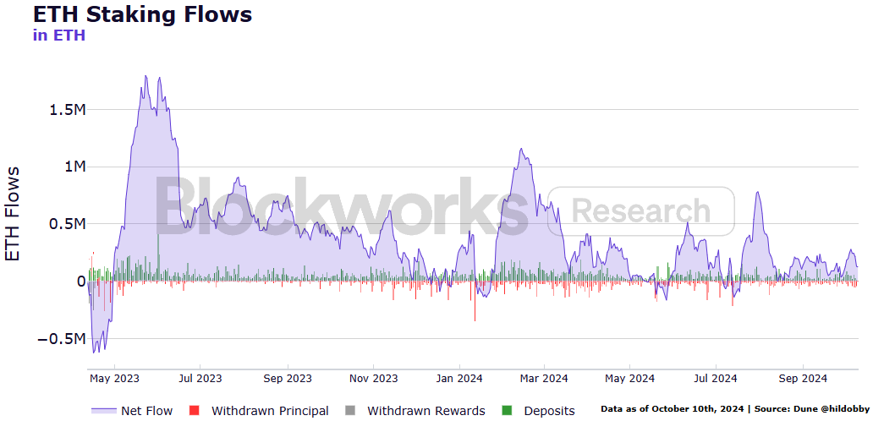Click the Research watermark box
Screen dimensions: 884x432
[x=641, y=211]
